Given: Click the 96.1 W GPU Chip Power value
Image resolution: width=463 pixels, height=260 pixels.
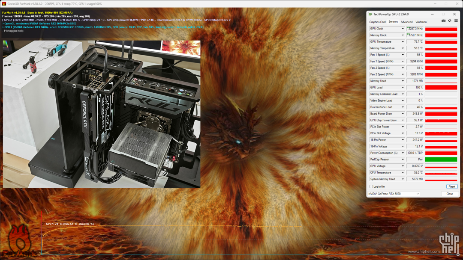Looking at the screenshot, I should 415,120.
